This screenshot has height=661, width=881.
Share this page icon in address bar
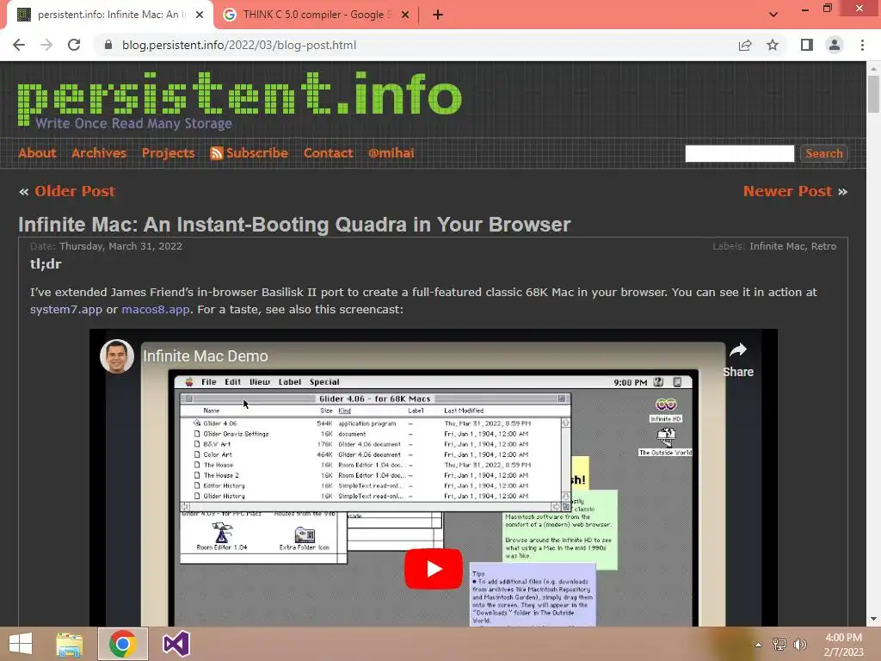tap(745, 45)
